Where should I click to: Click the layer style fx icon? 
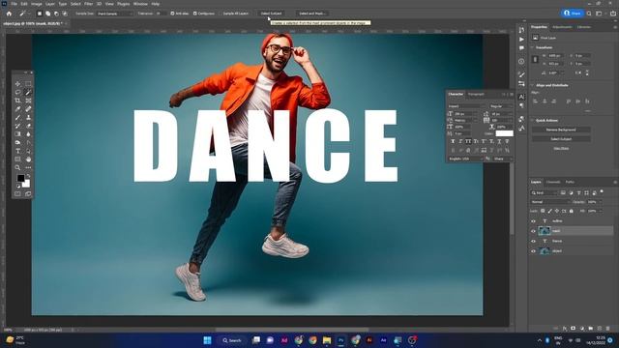(565, 329)
